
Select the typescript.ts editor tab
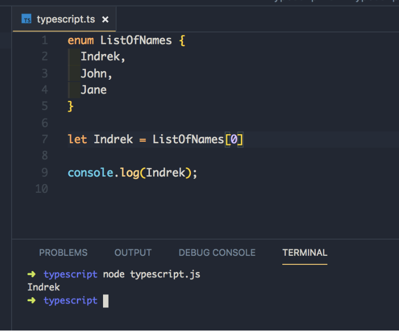[x=64, y=19]
